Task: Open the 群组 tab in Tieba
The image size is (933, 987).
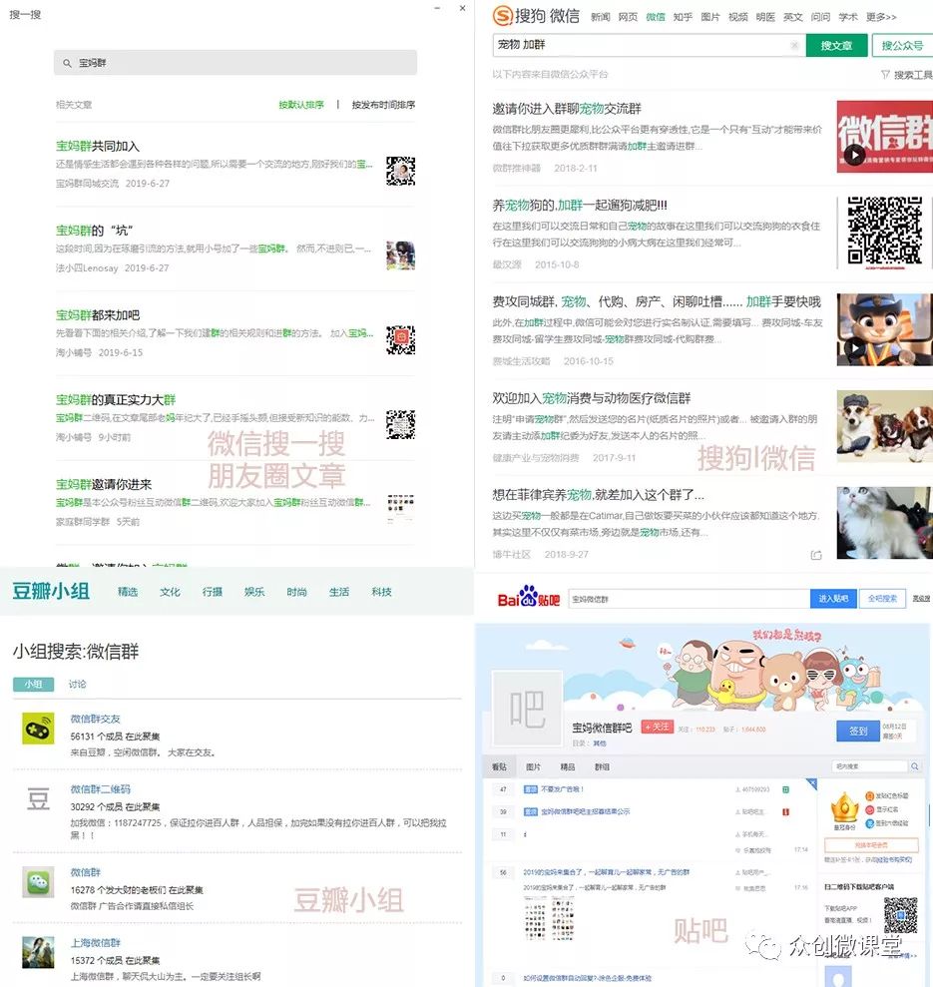Action: (x=602, y=766)
